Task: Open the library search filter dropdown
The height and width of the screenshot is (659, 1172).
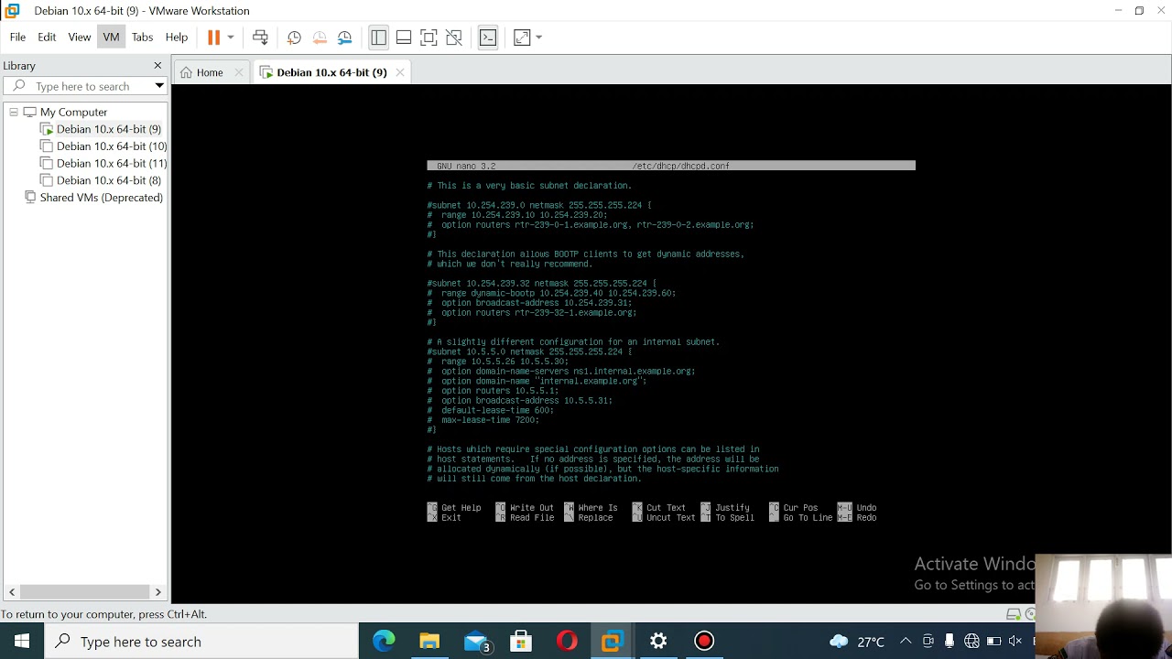Action: point(159,86)
